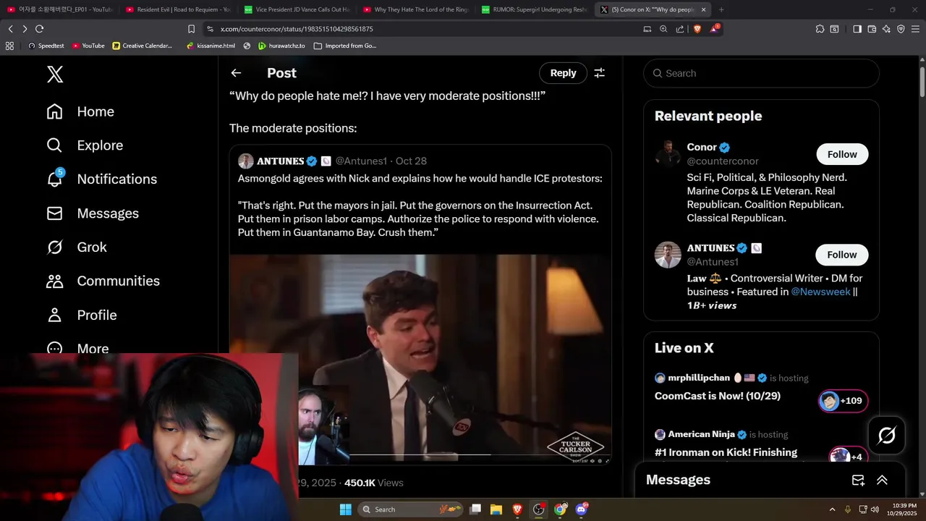Screen dimensions: 926x521
Task: Open the X logo home icon
Action: pos(55,74)
